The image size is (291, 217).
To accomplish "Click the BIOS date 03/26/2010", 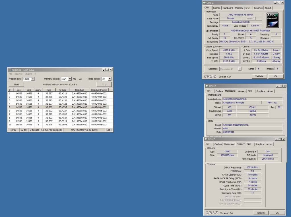I will click(x=253, y=132).
